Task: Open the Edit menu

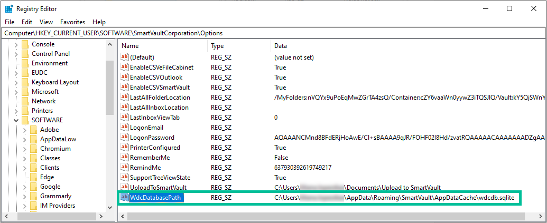Action: [27, 22]
